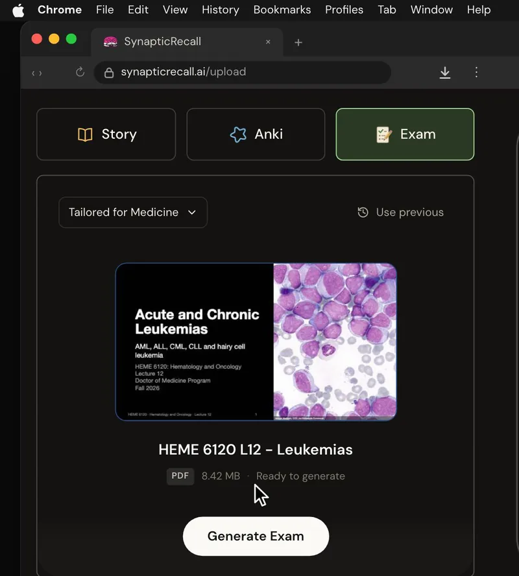Open the Tab menu
519x576 pixels.
387,10
